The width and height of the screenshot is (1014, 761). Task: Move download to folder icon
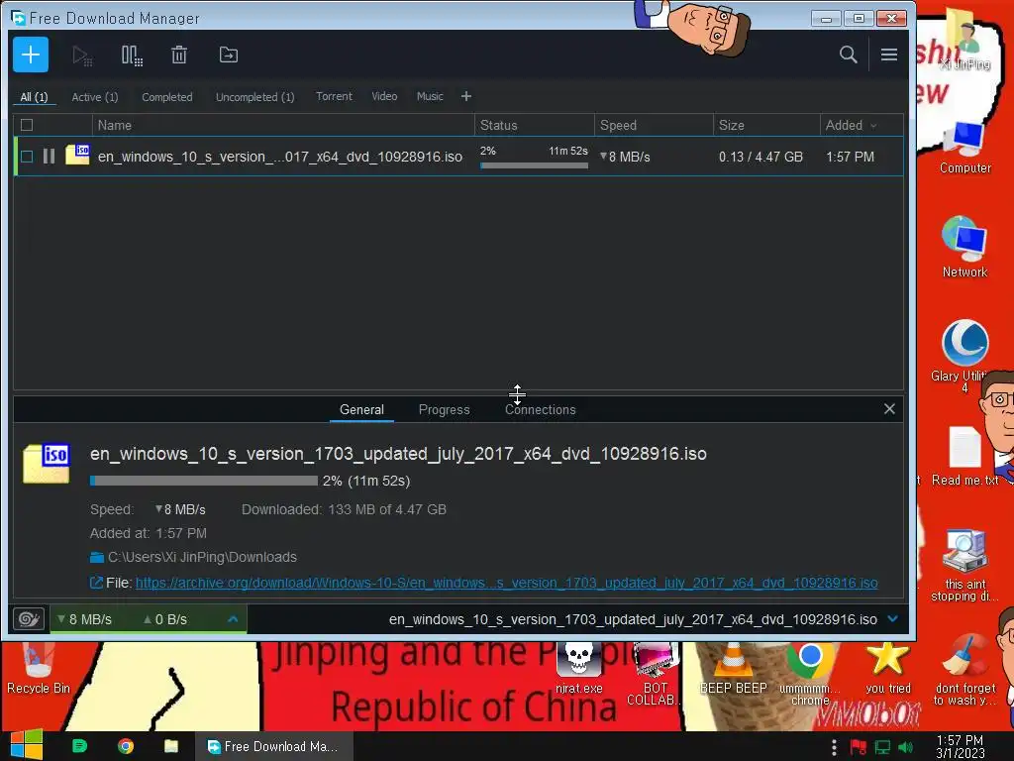point(229,55)
